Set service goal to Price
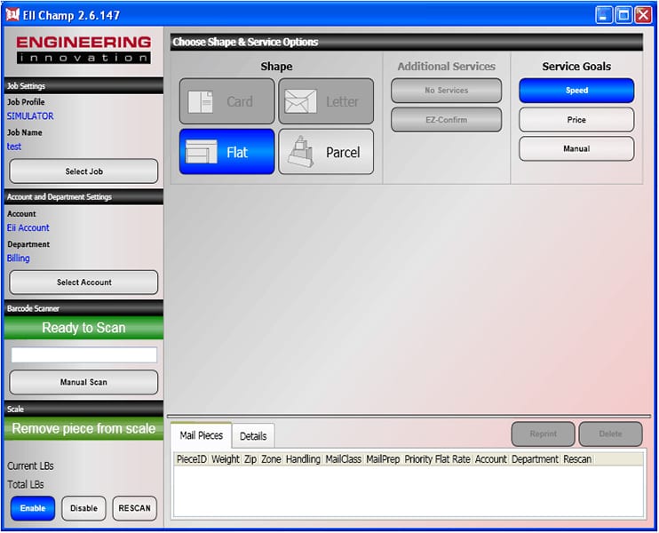Viewport: 659px width, 533px height. [576, 120]
